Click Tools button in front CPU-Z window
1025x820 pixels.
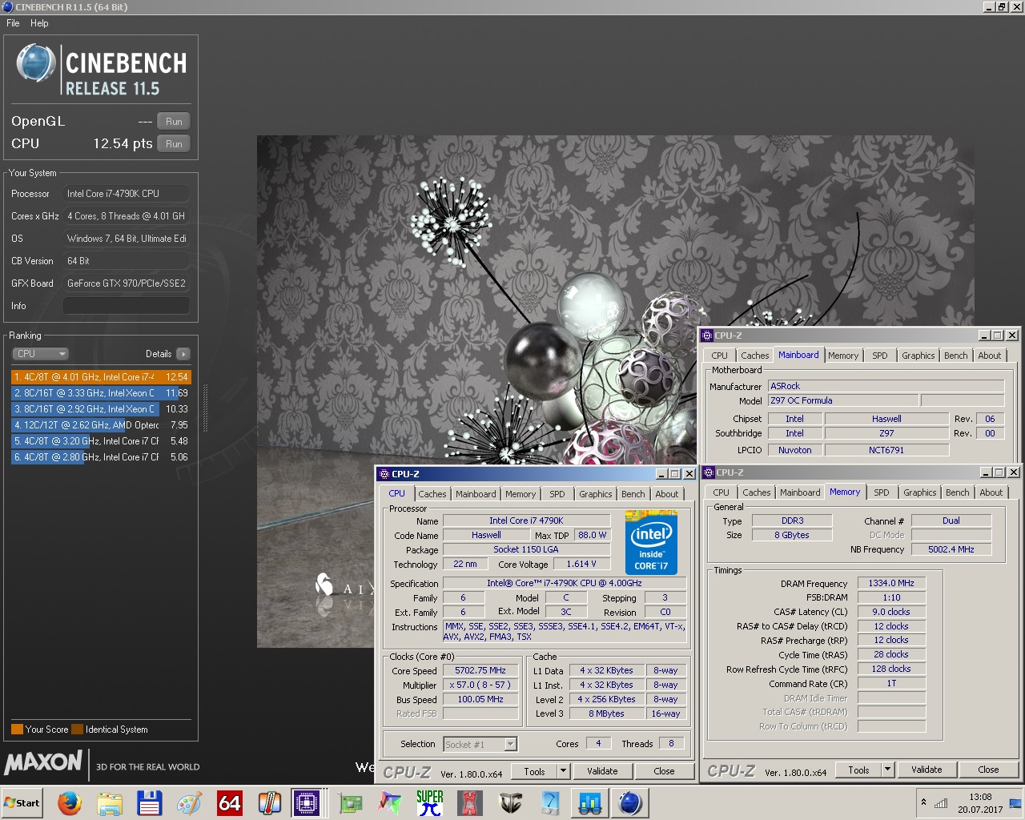pos(535,772)
